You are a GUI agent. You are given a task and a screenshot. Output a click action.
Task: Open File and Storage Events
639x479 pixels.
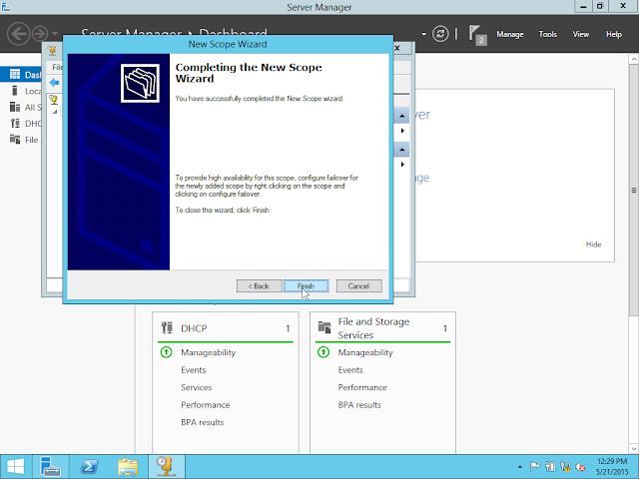(350, 370)
